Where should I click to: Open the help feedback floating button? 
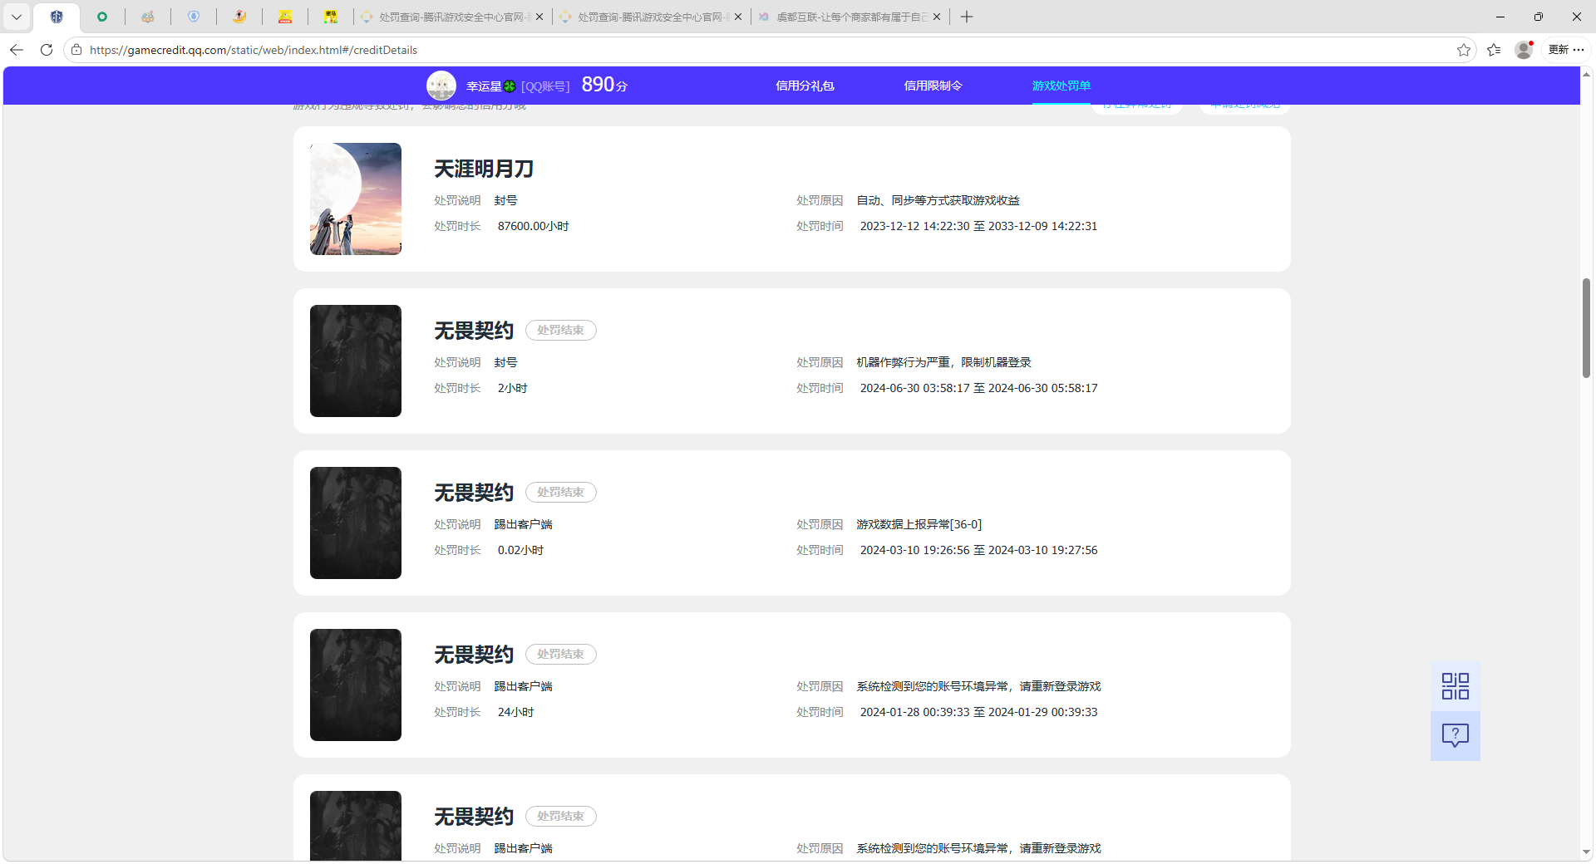pos(1456,736)
